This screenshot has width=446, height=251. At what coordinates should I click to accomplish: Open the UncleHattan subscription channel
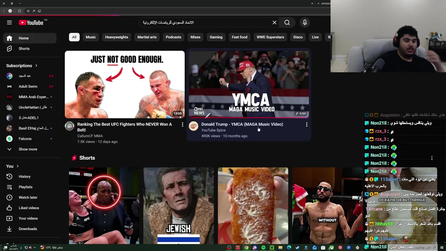[30, 107]
